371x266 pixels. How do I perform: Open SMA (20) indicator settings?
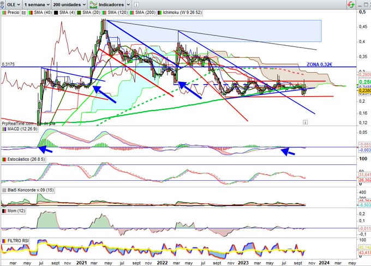91,13
